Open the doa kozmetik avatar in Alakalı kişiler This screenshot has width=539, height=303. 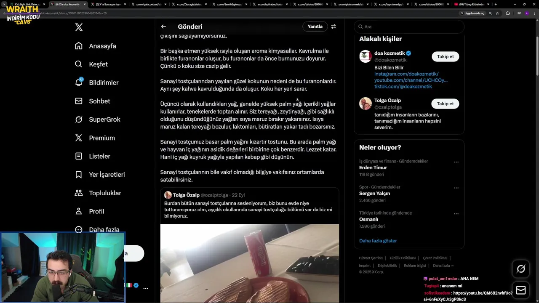pyautogui.click(x=366, y=56)
